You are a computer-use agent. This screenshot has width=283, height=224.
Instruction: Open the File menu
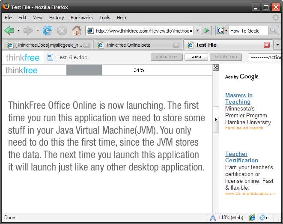8,18
